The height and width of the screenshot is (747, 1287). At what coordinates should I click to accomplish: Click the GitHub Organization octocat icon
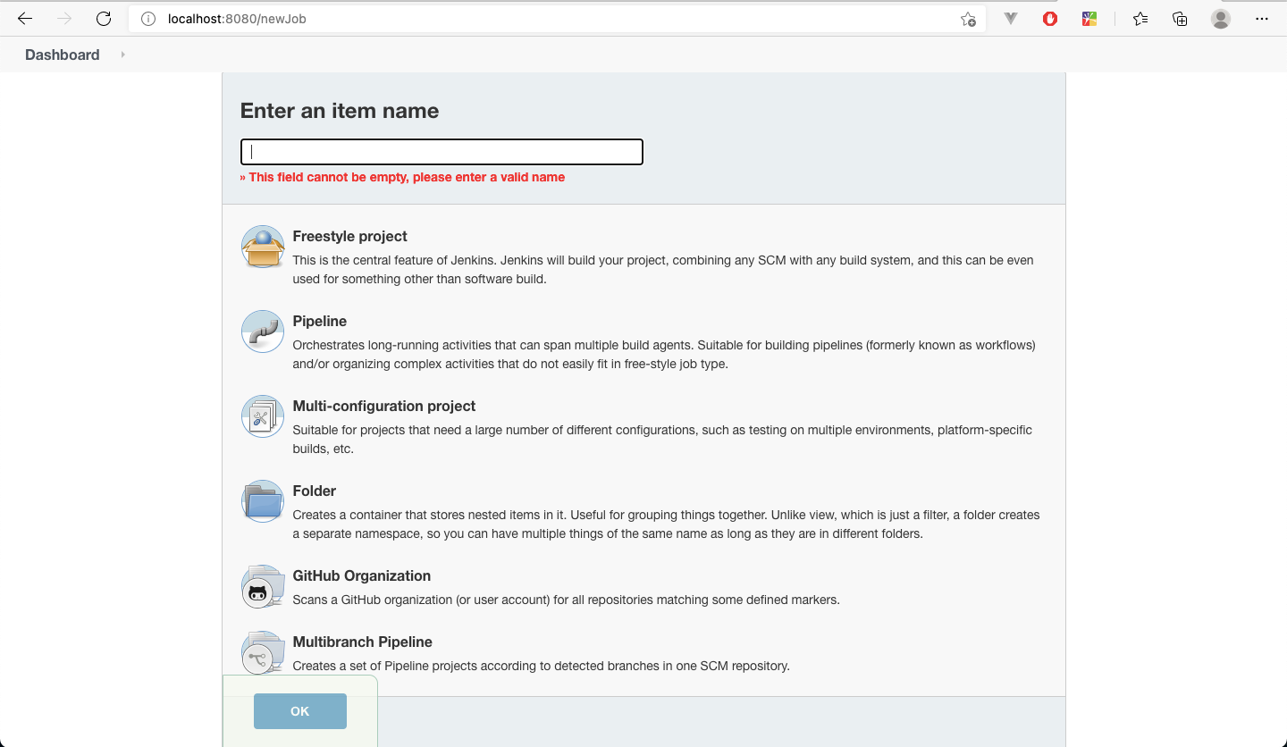pos(263,586)
